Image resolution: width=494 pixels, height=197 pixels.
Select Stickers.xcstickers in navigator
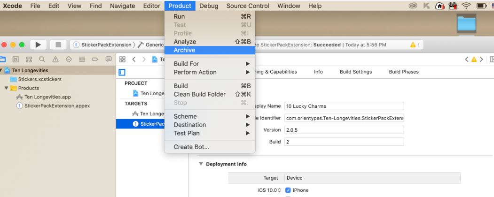(39, 79)
